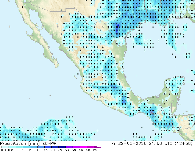Select the 40–45 mm legend swatch
The width and height of the screenshot is (195, 151).
83,147
